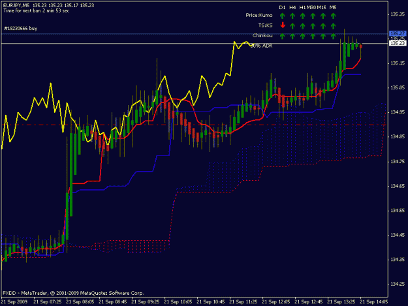Viewport: 408px width, 306px height.
Task: Click the TS:KS H1 up arrow
Action: 303,25
